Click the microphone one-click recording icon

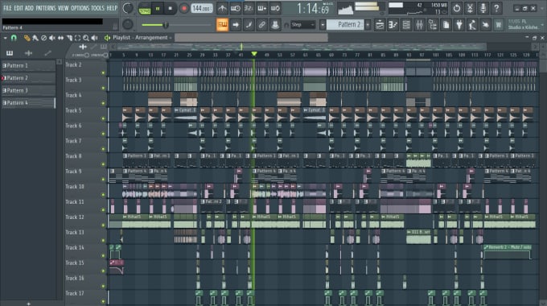click(483, 8)
